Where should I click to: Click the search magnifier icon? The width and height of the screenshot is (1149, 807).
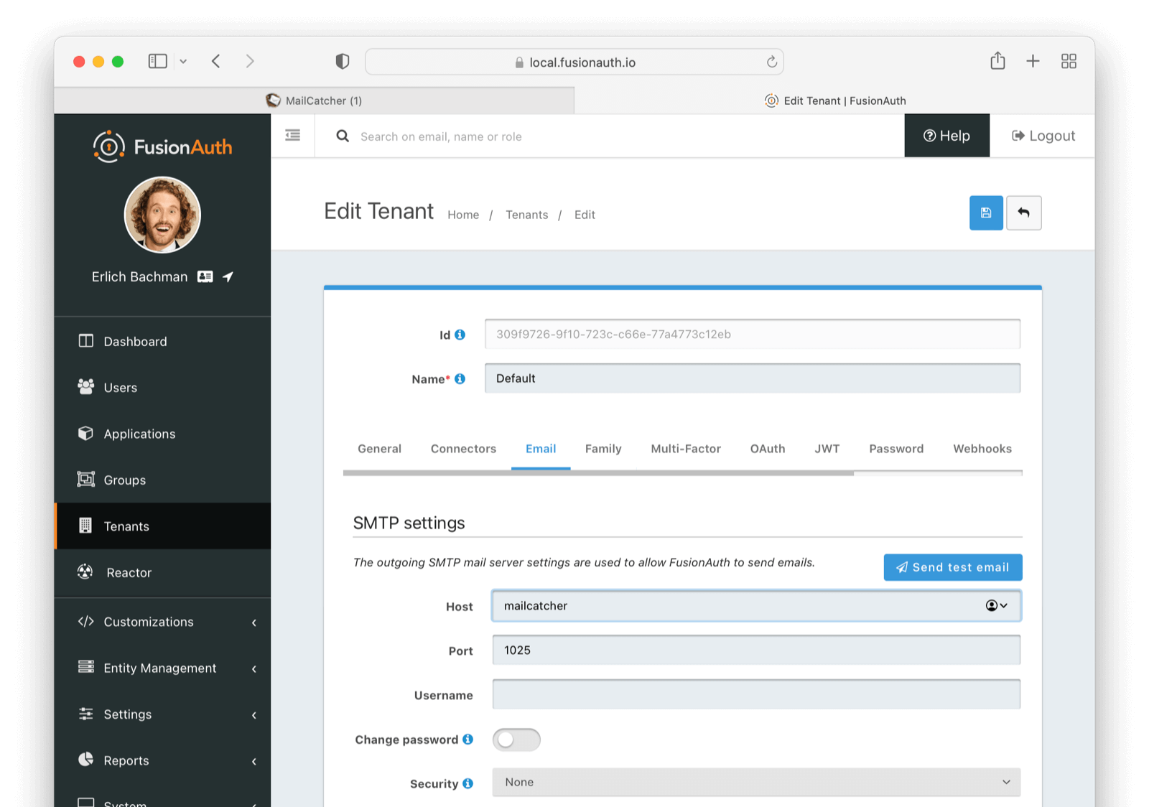(x=343, y=136)
